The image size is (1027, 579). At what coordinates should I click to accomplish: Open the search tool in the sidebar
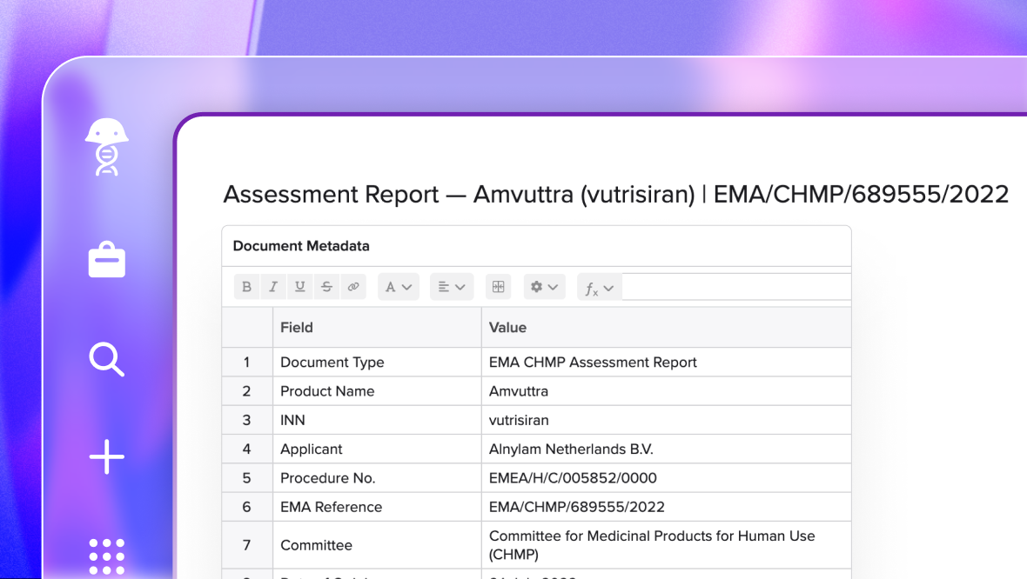coord(106,359)
